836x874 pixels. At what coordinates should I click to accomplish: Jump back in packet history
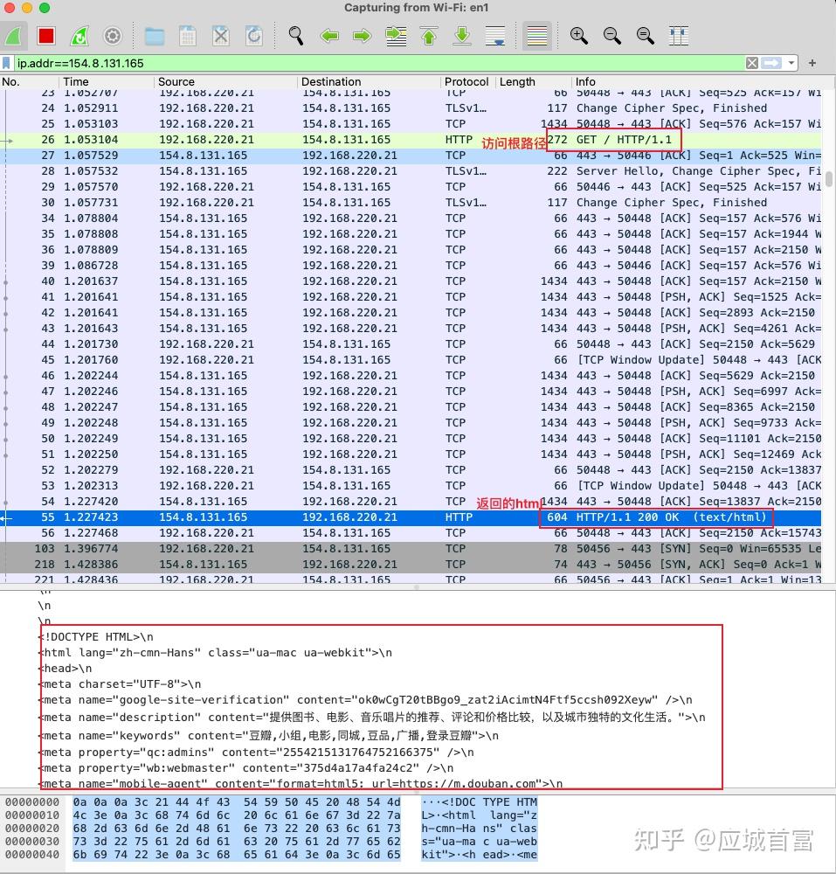tap(329, 36)
